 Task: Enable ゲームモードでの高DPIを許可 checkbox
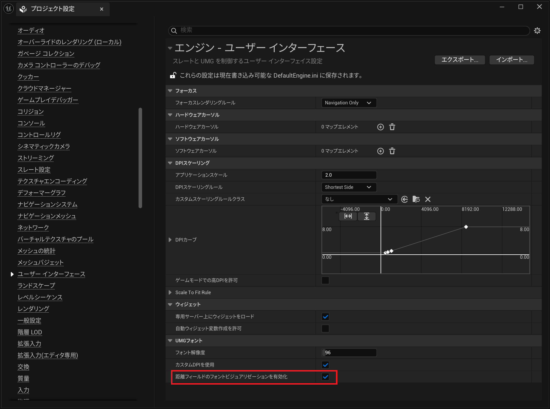tap(326, 280)
